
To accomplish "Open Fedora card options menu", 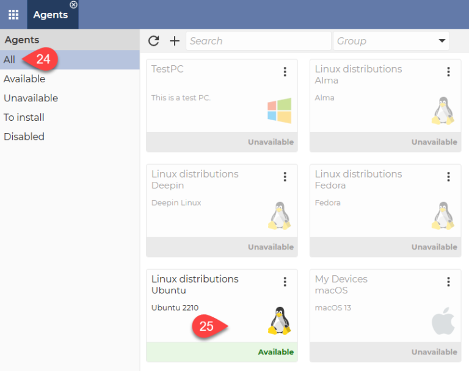I will click(448, 177).
